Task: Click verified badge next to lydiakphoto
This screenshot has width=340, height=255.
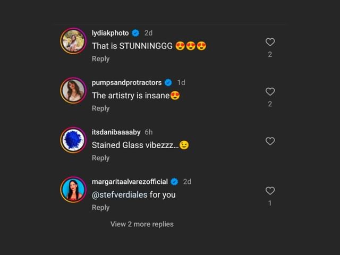Action: [135, 33]
